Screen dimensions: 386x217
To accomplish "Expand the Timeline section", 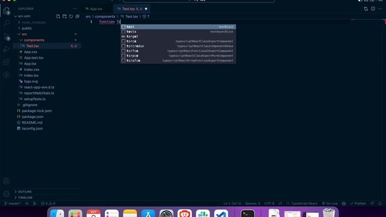I will coord(25,198).
